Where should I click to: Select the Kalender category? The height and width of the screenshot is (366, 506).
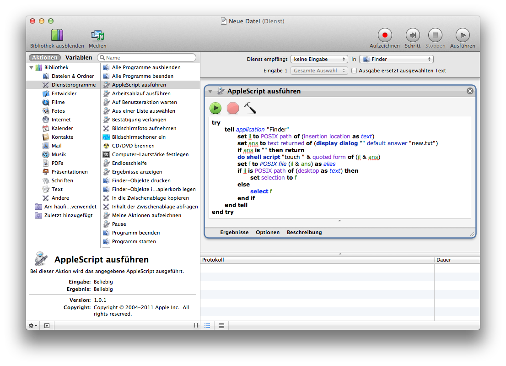[63, 129]
